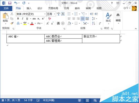
Task: Toggle Italic formatting
Action: (23, 19)
